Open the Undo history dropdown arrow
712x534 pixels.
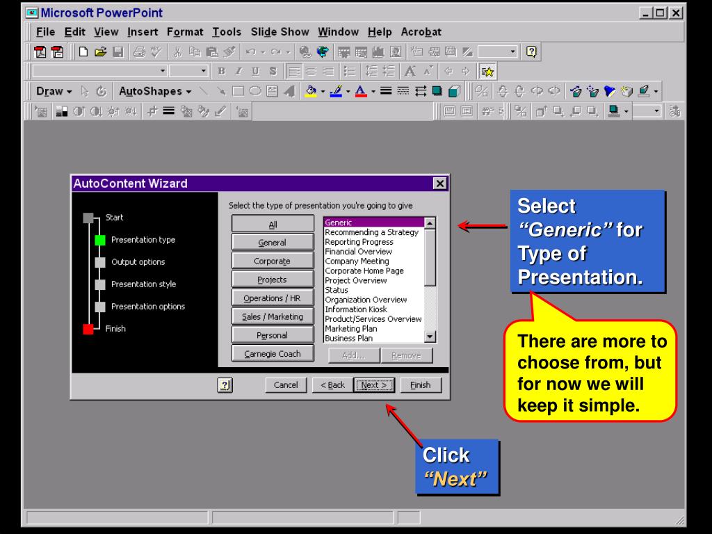[x=263, y=51]
